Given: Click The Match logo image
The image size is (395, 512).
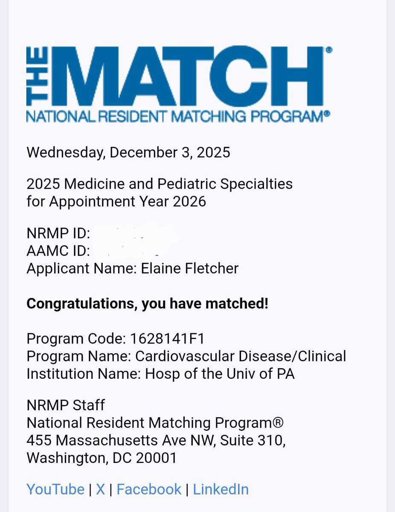Looking at the screenshot, I should pos(179,84).
